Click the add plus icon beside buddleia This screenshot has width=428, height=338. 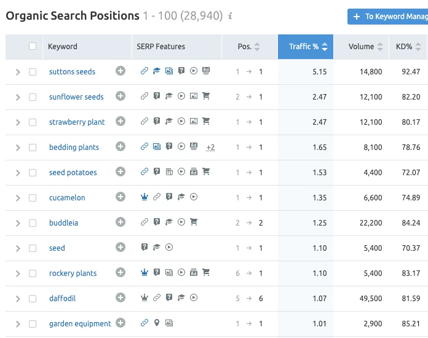(x=121, y=222)
